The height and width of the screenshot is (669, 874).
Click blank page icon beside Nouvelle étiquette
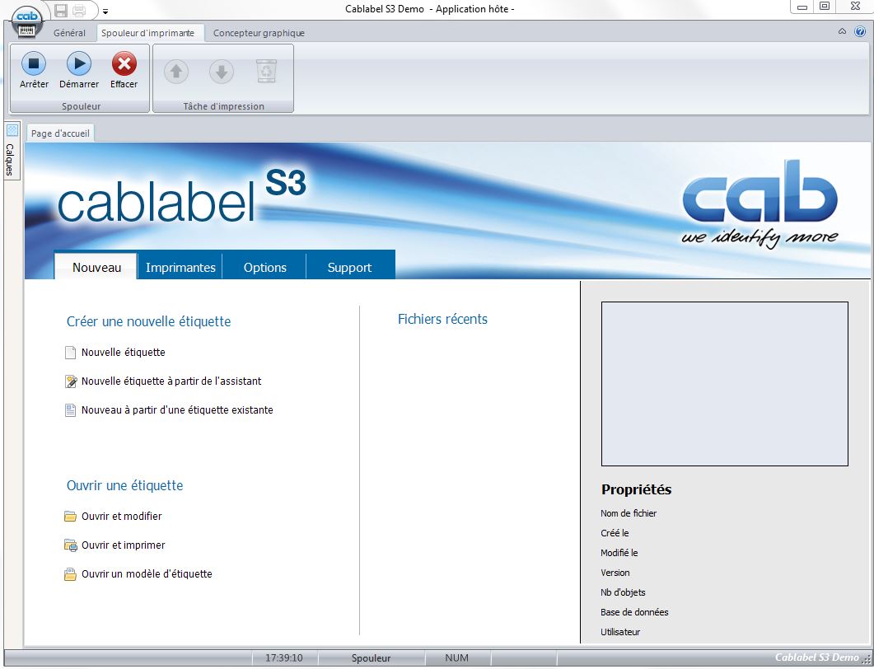pos(70,353)
